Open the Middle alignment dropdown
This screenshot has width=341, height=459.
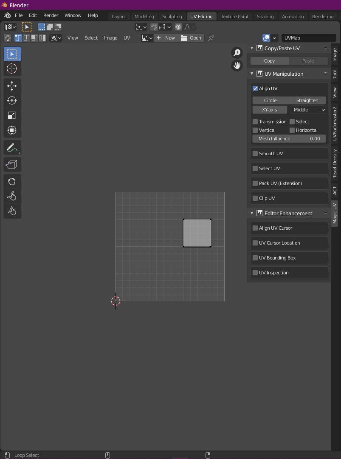point(308,110)
